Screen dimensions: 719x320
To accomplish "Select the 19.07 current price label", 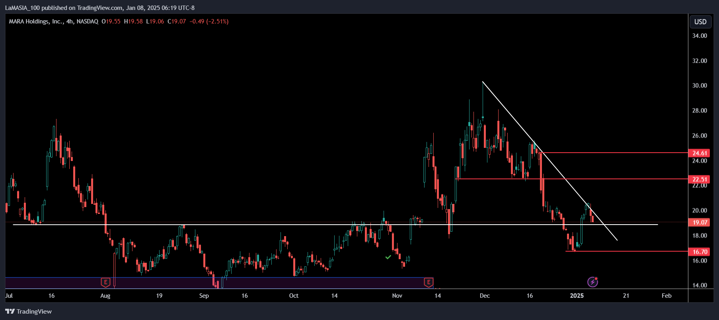I will [x=700, y=222].
